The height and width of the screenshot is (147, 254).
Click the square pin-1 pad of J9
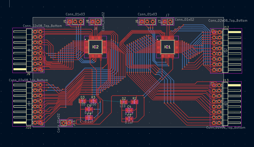click(41, 69)
